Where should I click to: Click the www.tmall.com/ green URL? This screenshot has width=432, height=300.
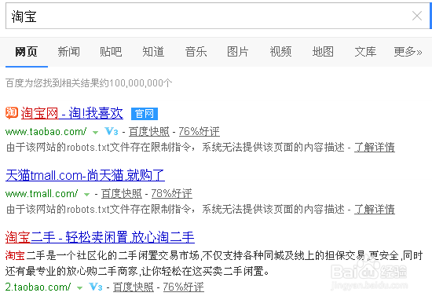(x=42, y=194)
